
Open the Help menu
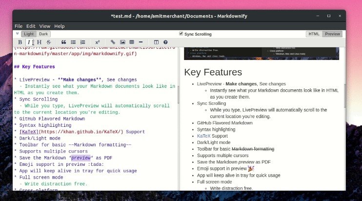[60, 26]
